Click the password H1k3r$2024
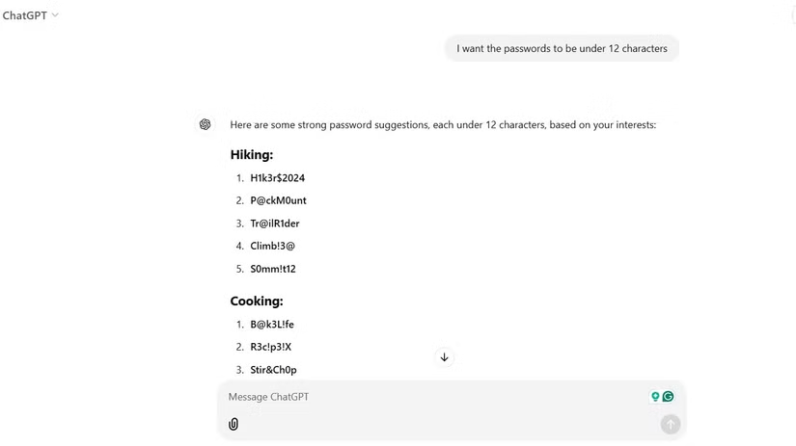The image size is (796, 446). [277, 178]
